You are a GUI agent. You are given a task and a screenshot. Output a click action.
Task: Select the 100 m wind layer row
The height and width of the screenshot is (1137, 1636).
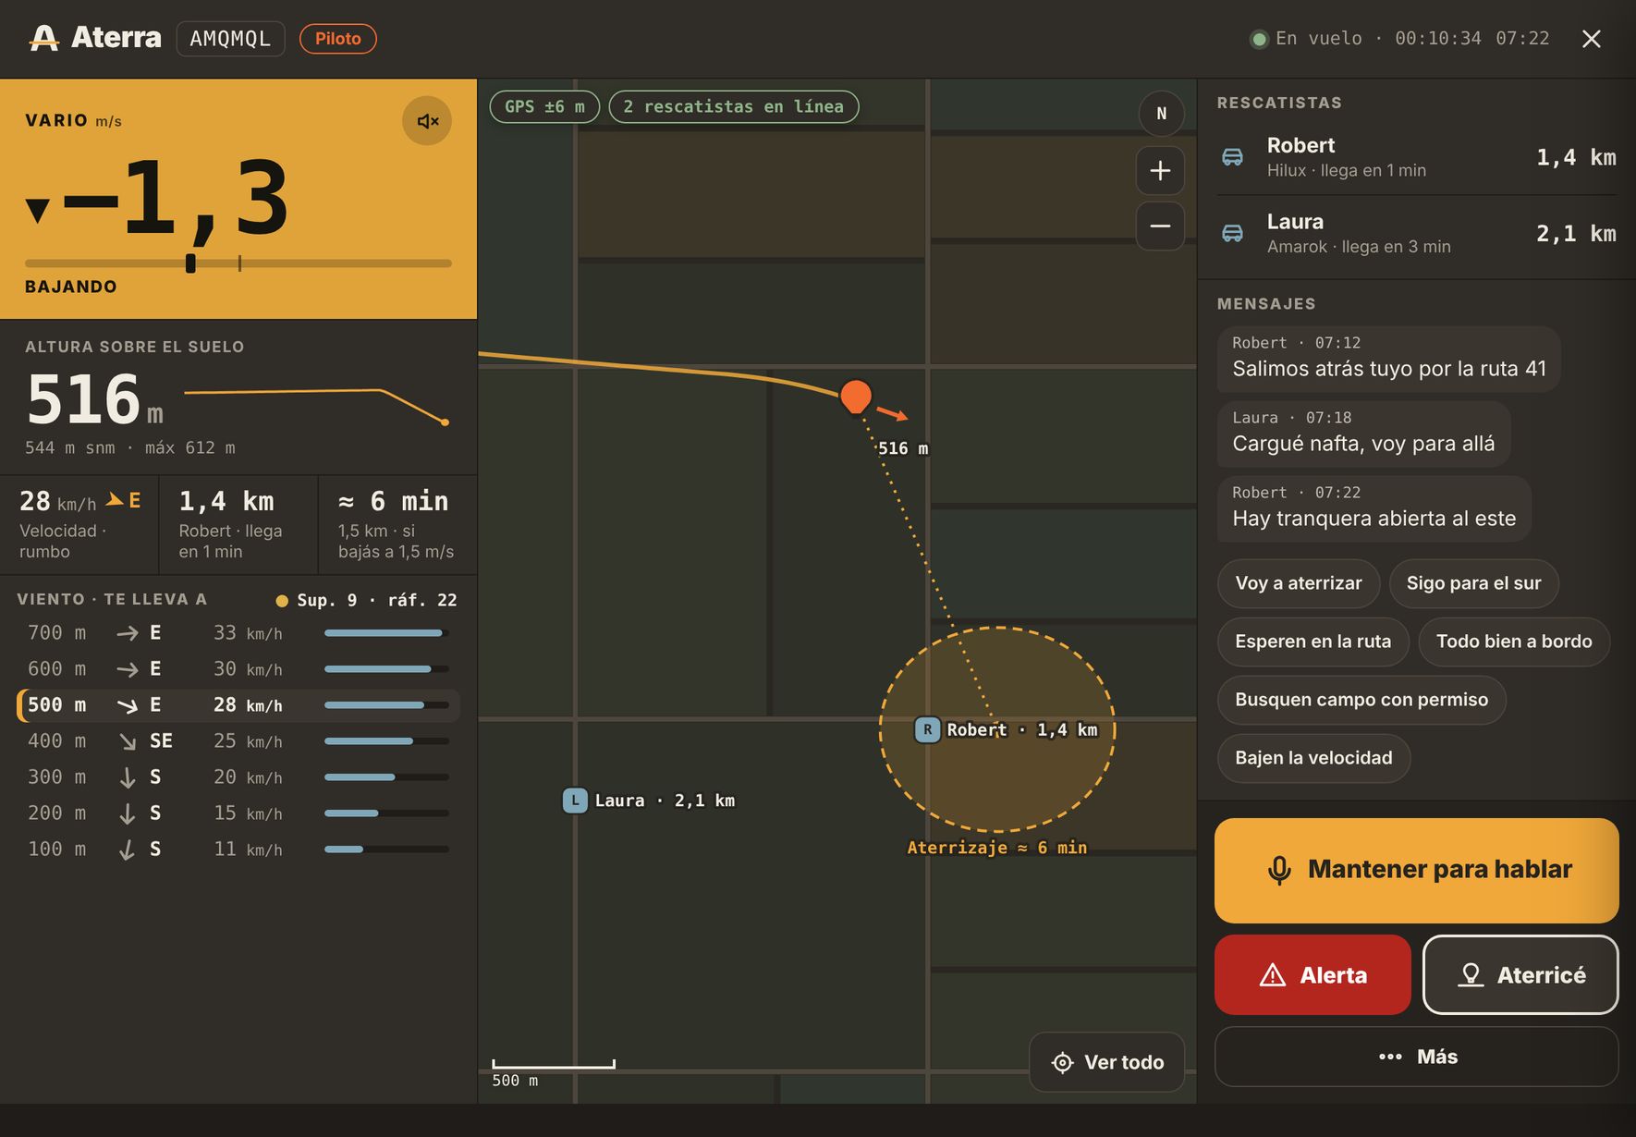click(238, 850)
